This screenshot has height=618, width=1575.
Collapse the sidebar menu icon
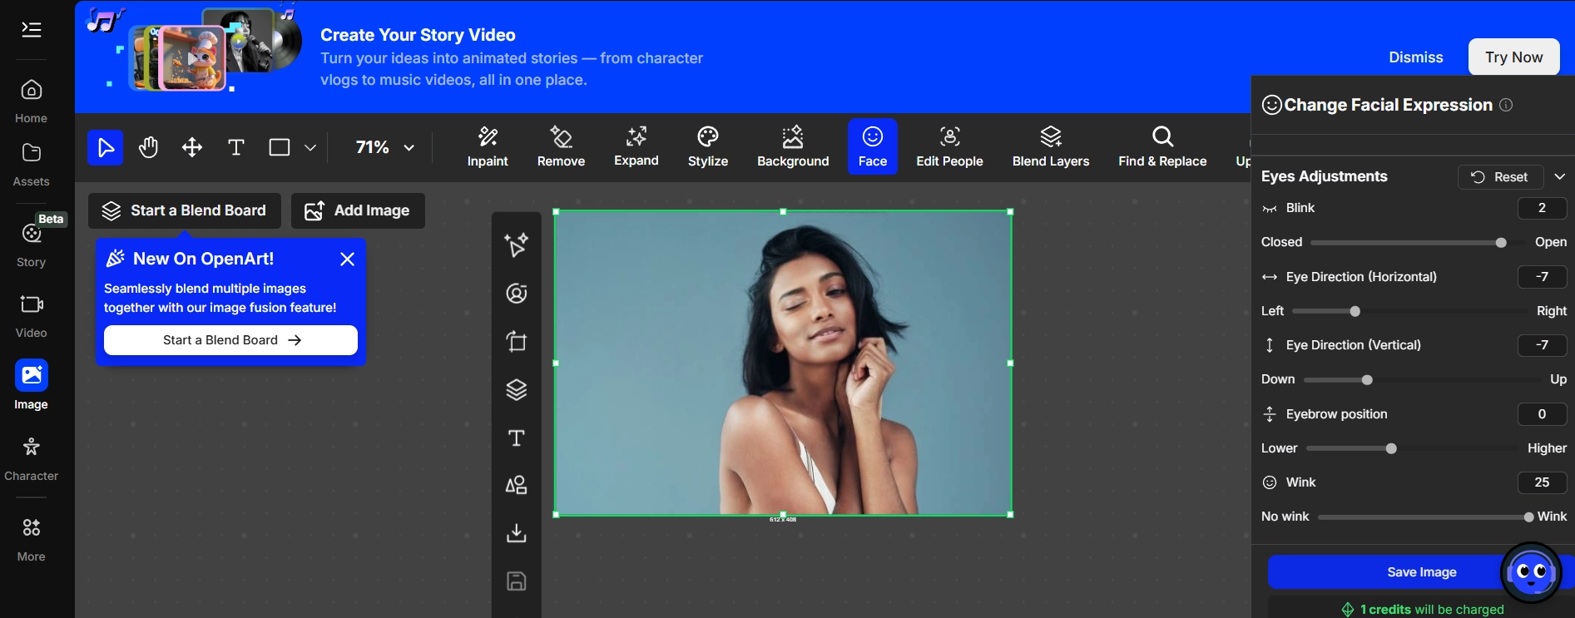(x=31, y=30)
